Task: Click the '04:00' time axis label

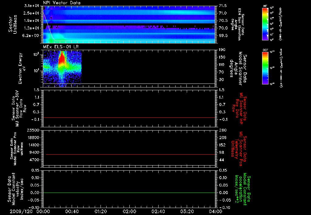Action: pyautogui.click(x=215, y=211)
